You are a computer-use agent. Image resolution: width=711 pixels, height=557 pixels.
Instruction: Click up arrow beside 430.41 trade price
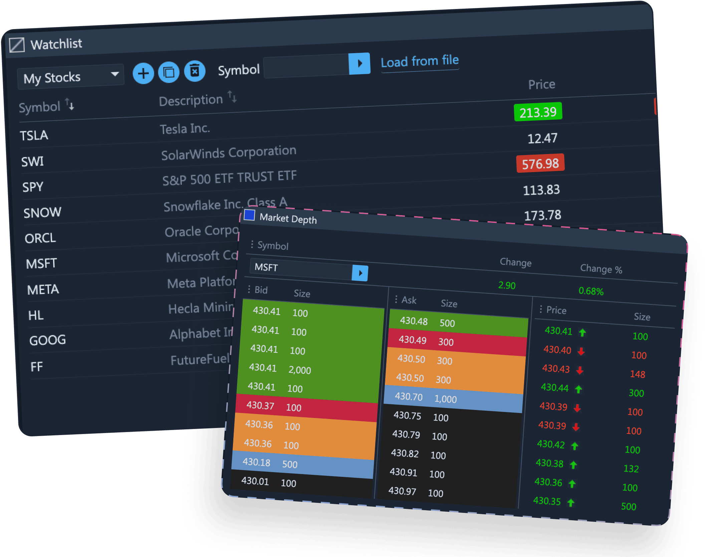pyautogui.click(x=582, y=332)
